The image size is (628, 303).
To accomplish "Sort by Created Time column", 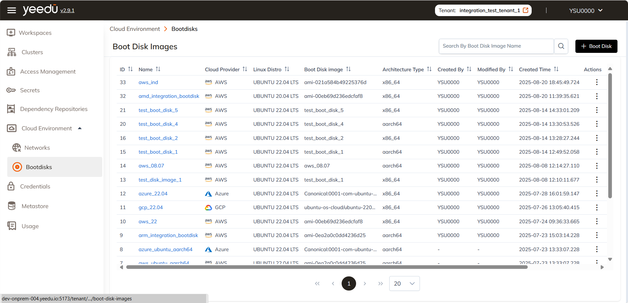I will 556,69.
